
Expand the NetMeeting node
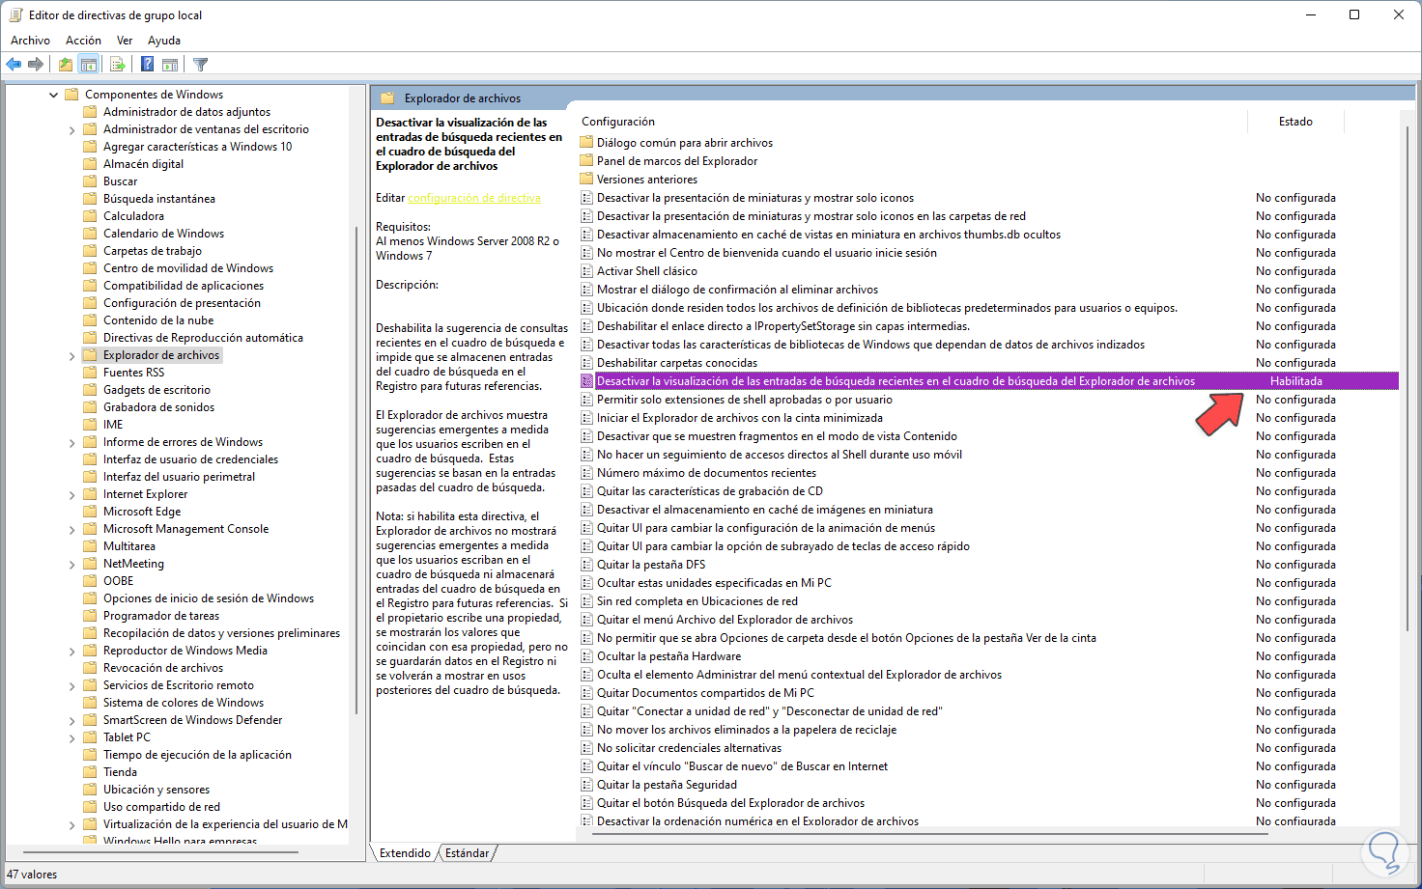pos(71,564)
